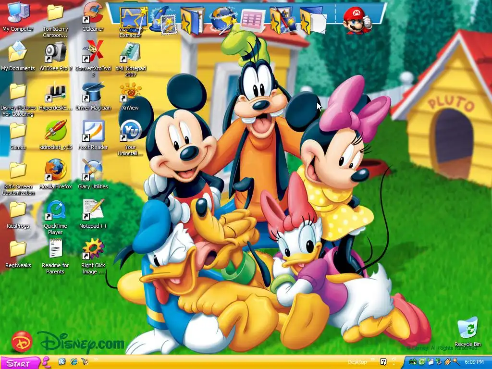Launch the CCleaner shortcut
The image size is (492, 369).
93,17
